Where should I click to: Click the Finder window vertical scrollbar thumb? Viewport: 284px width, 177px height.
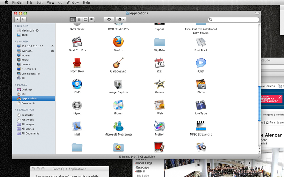[260, 104]
